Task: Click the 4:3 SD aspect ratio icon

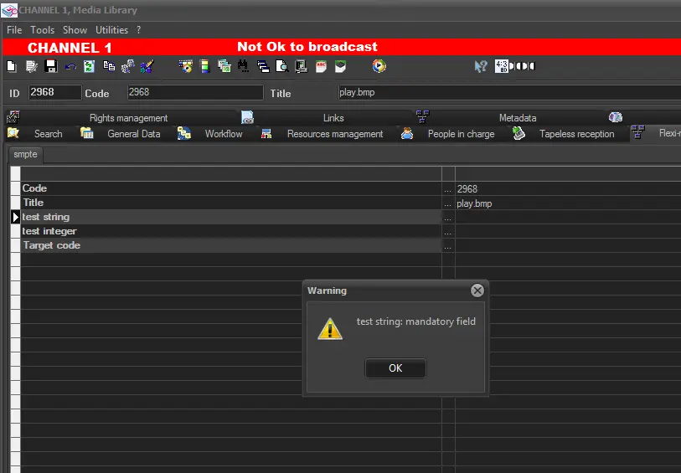Action: (x=502, y=66)
